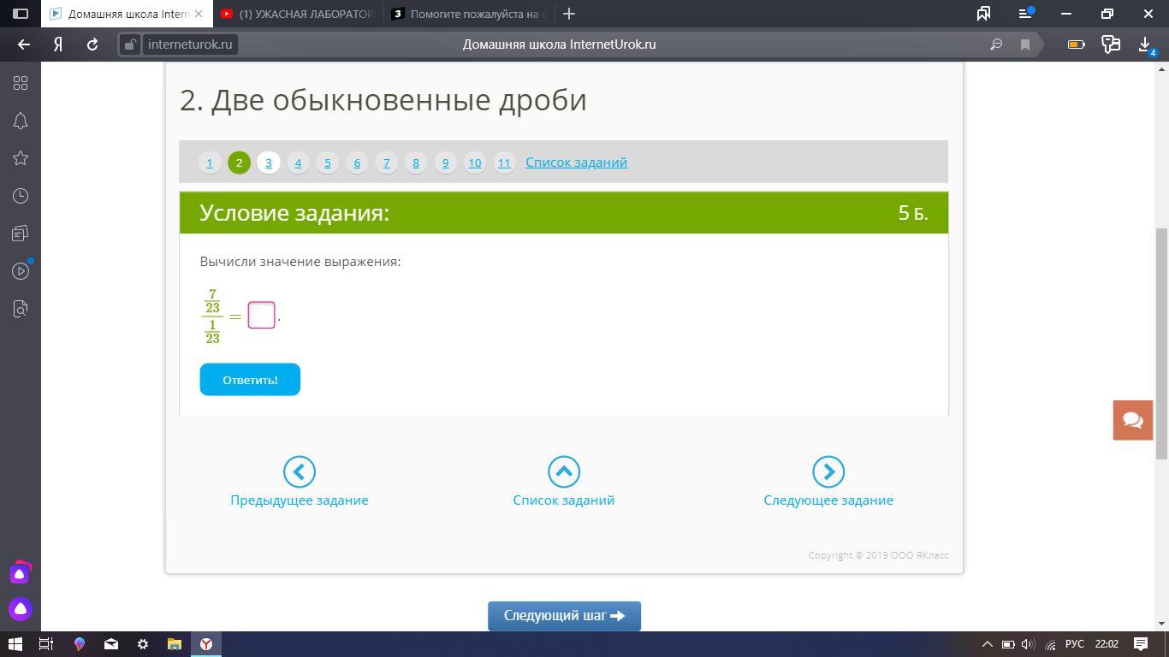The image size is (1169, 657).
Task: Go to task number 4
Action: pos(298,163)
